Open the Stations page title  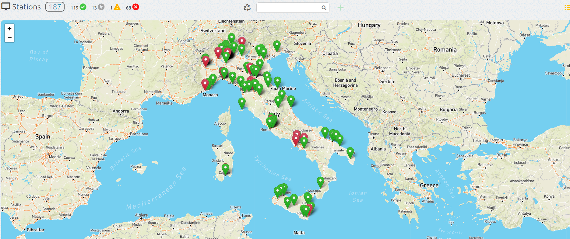point(26,7)
